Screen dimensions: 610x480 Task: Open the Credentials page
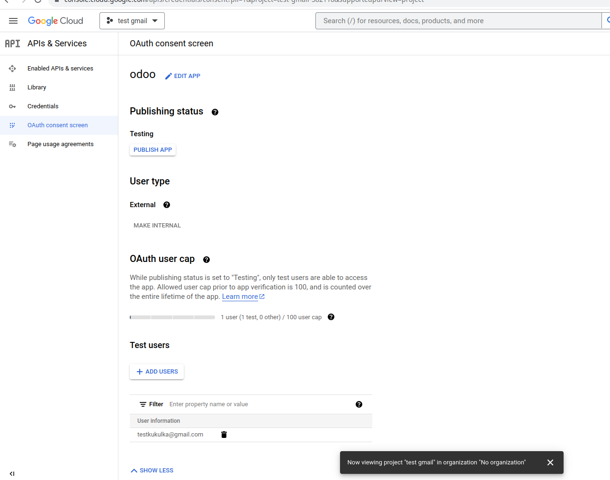[x=43, y=106]
